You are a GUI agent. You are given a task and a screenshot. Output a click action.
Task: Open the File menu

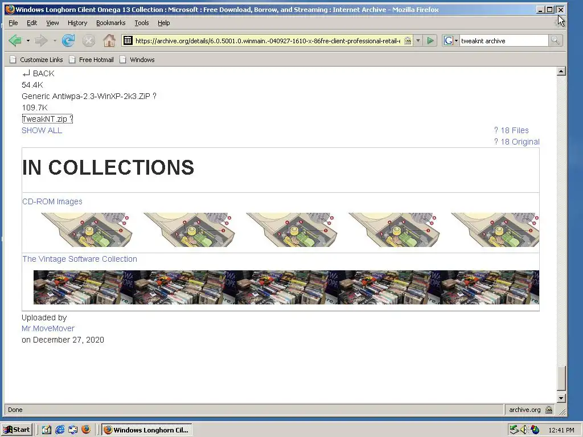point(14,23)
